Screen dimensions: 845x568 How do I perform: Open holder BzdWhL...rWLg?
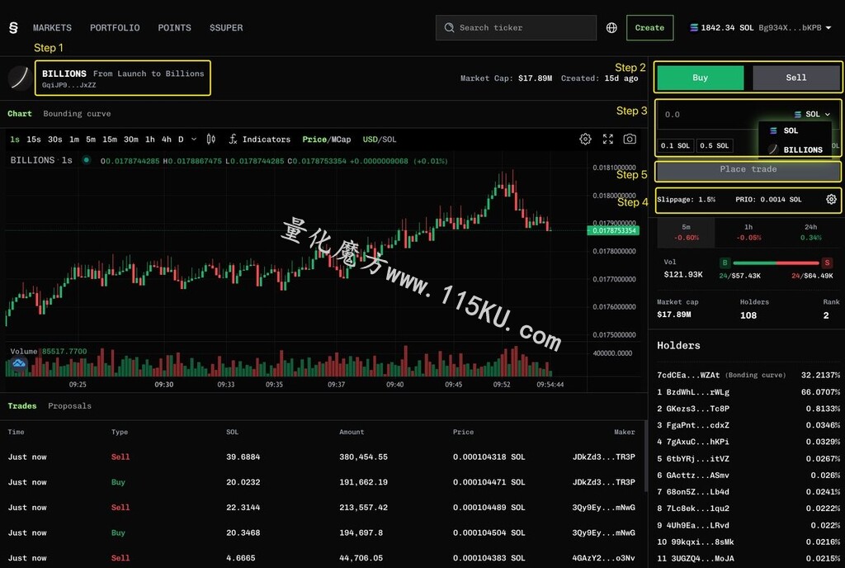click(698, 392)
